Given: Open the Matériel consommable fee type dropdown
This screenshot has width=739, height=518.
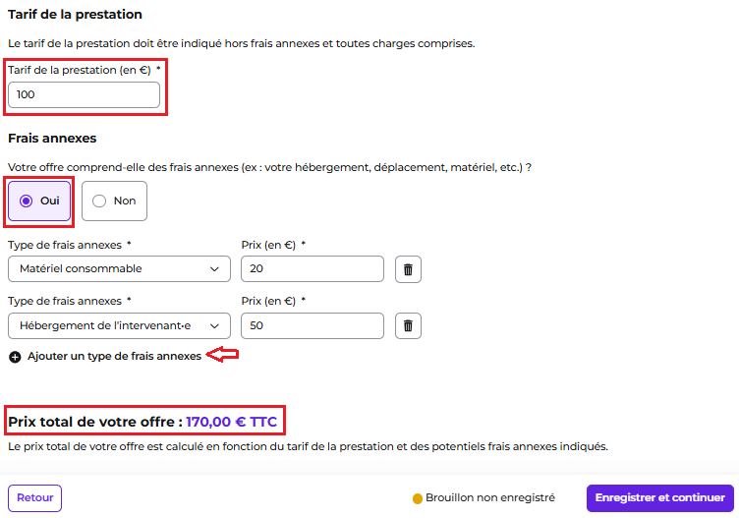Looking at the screenshot, I should coord(119,269).
